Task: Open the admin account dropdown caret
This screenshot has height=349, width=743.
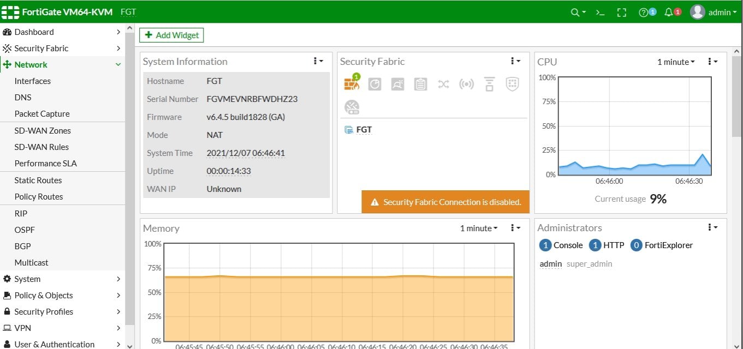Action: [735, 13]
